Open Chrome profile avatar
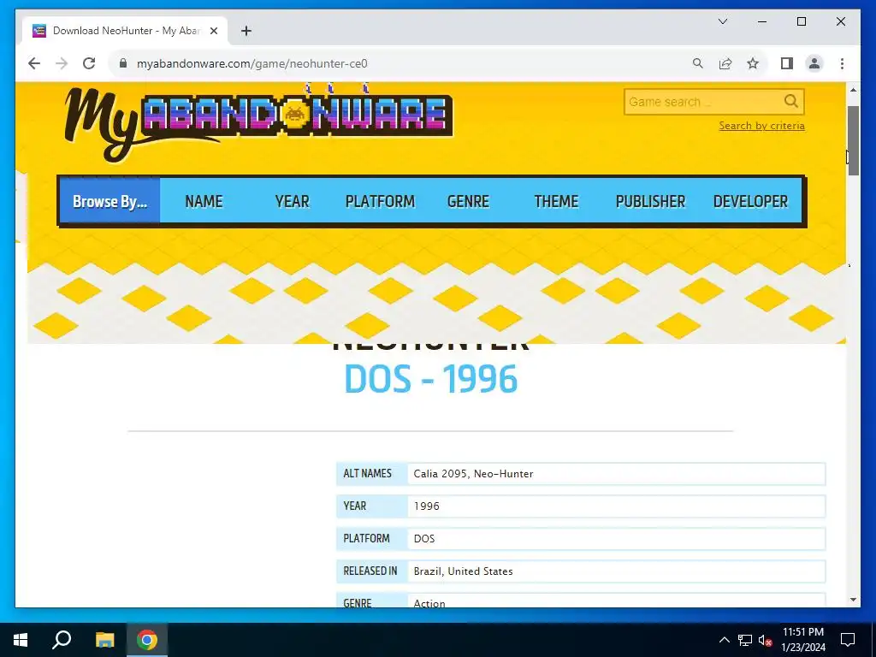This screenshot has width=876, height=657. point(814,63)
